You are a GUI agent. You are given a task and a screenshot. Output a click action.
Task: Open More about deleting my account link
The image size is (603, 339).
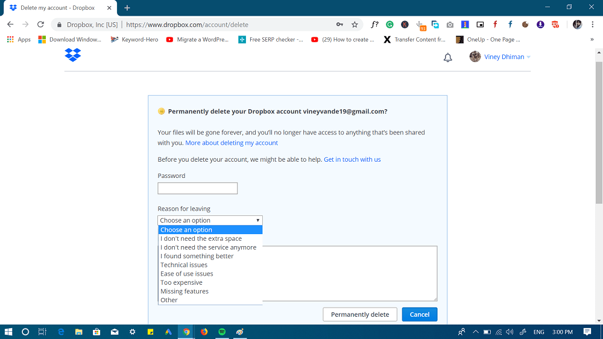(232, 143)
